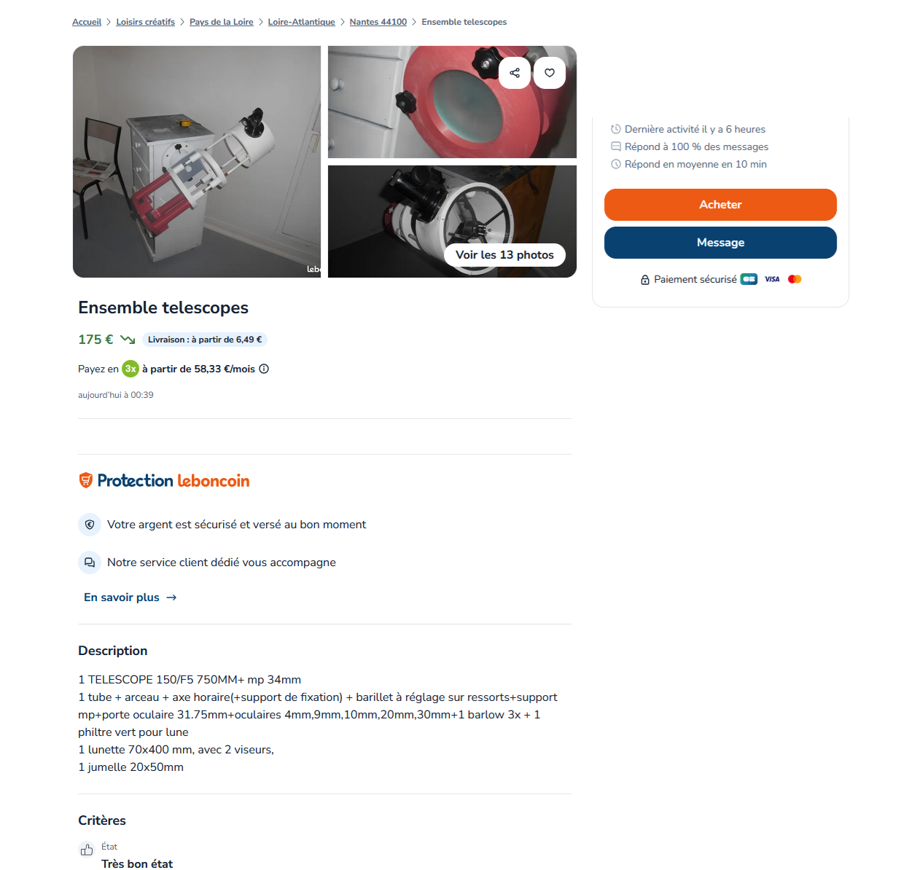Click the share icon on the photo

point(515,73)
